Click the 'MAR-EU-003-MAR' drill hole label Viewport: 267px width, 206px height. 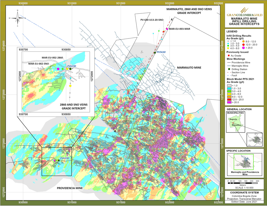[x=179, y=29]
